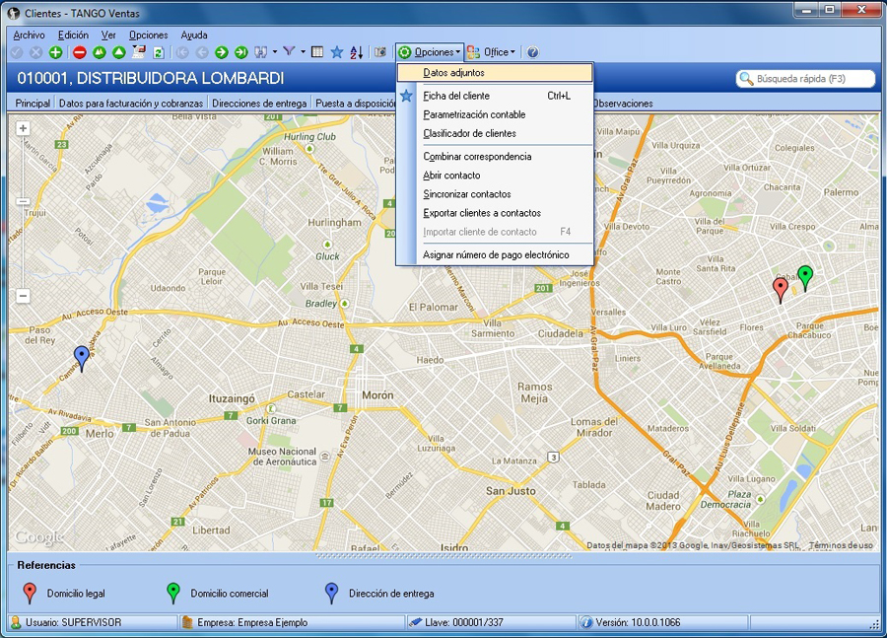The image size is (887, 638).
Task: Zoom in the map with plus button
Action: pyautogui.click(x=23, y=128)
